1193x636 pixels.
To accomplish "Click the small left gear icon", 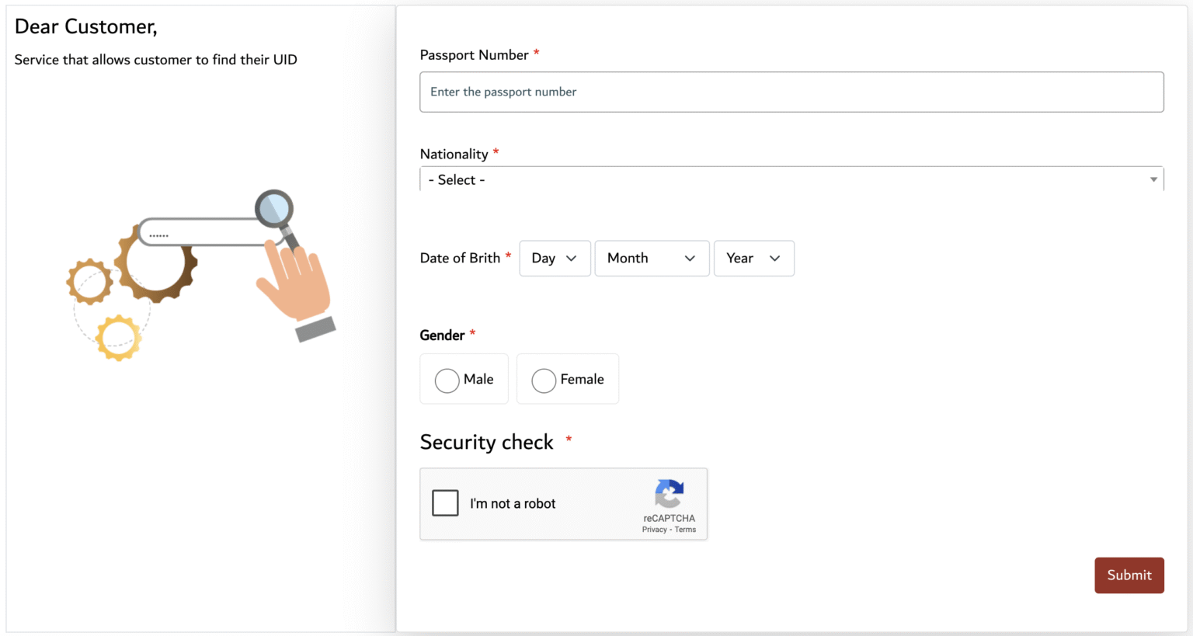I will coord(89,281).
